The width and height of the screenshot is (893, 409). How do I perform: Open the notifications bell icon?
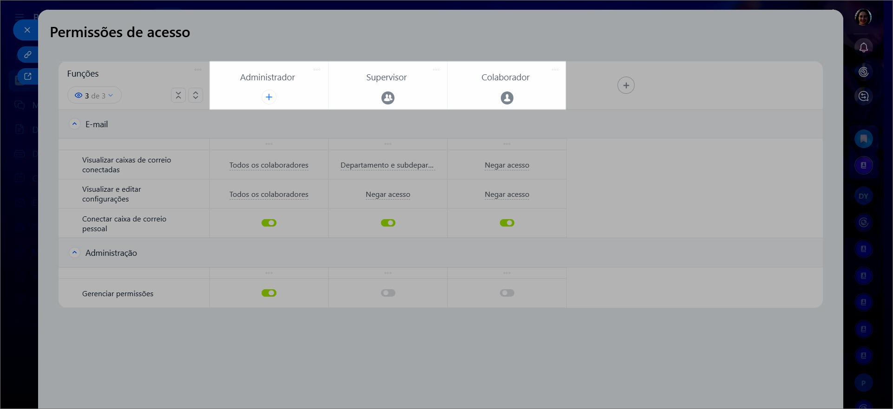point(863,47)
